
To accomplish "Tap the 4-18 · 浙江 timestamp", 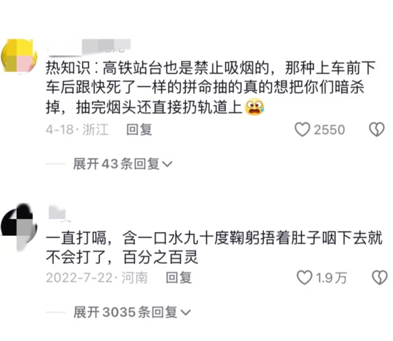I will click(x=77, y=130).
